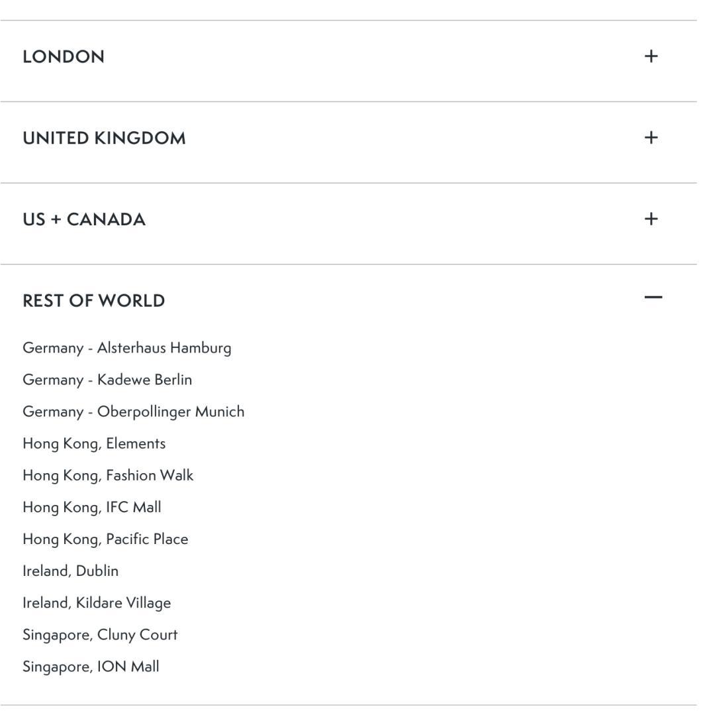Expand the UNITED KINGDOM heading
715x721 pixels.
click(x=104, y=139)
